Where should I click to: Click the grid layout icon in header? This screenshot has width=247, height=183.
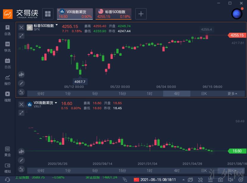tap(48, 14)
